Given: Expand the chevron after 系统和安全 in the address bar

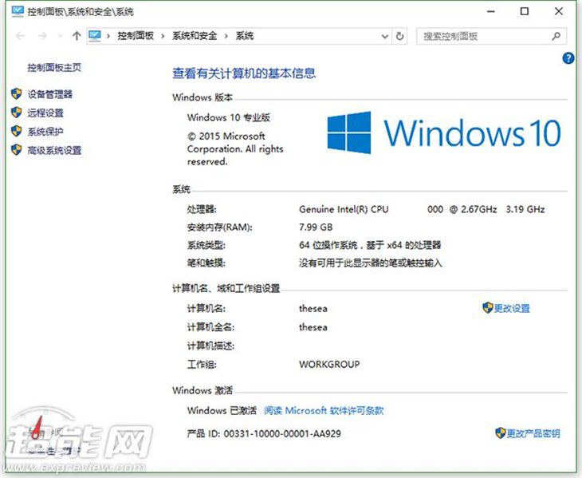Looking at the screenshot, I should 226,36.
